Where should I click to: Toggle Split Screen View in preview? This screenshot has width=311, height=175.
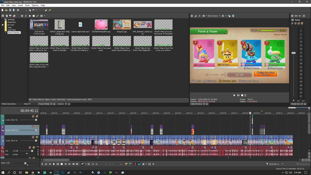click(203, 16)
